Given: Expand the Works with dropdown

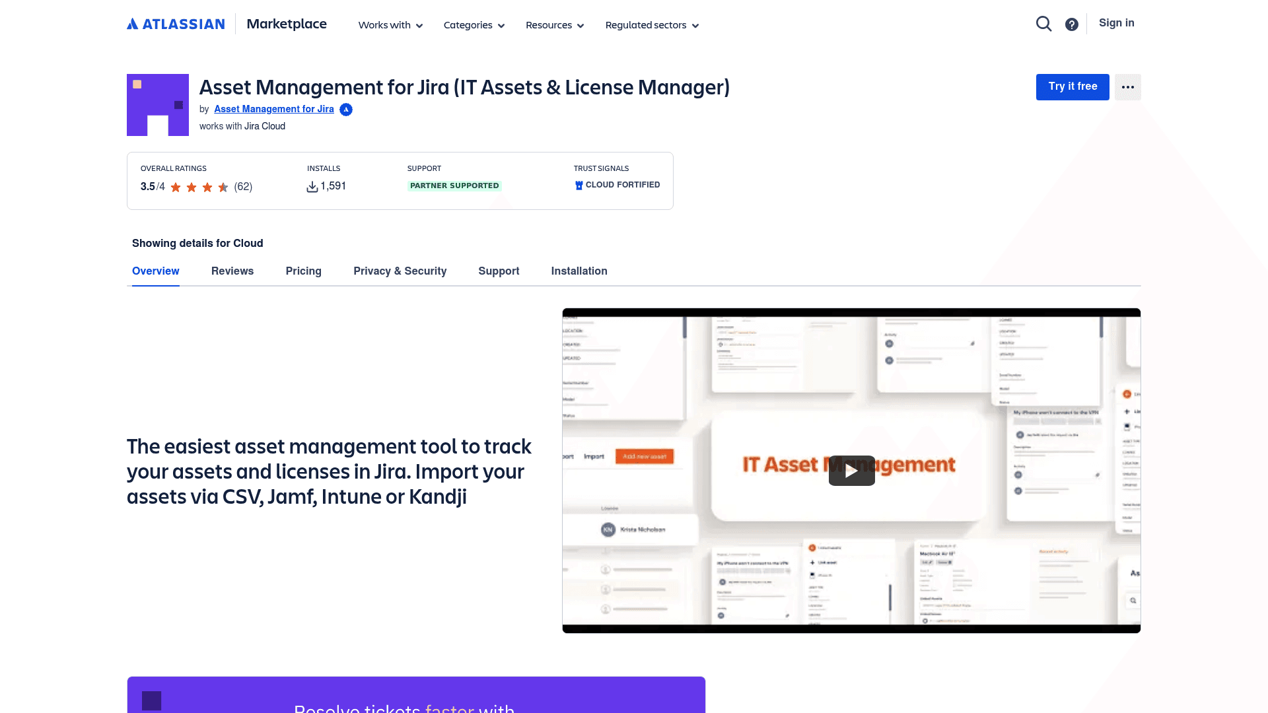Looking at the screenshot, I should point(390,25).
